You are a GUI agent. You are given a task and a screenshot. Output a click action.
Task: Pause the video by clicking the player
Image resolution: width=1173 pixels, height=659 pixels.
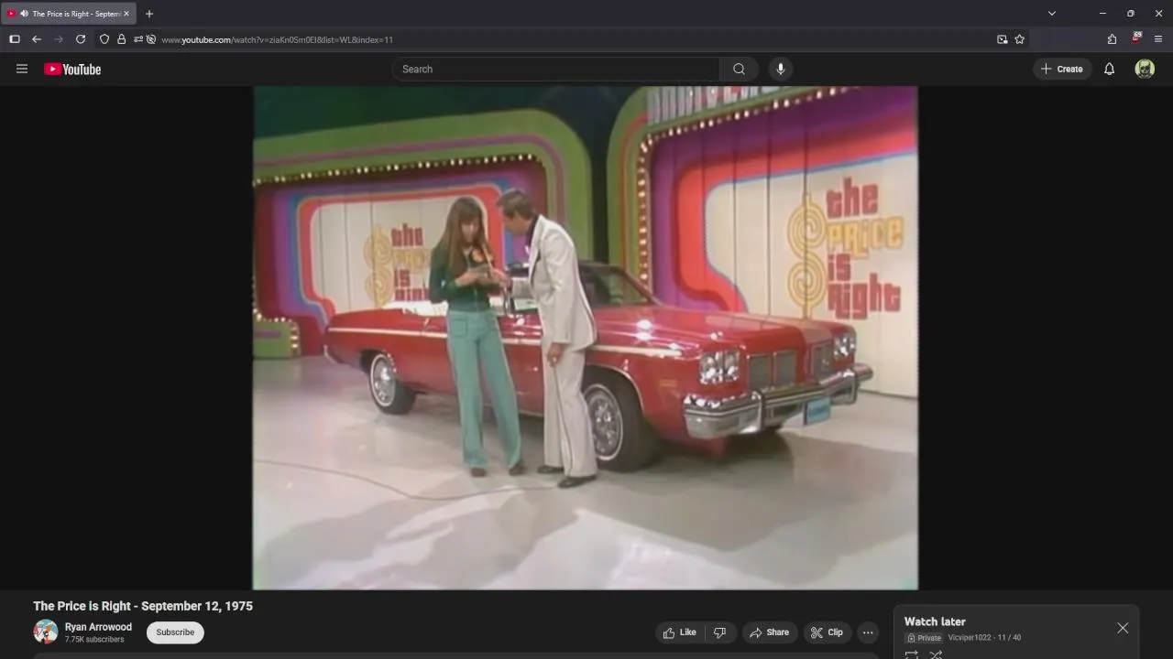coord(585,338)
